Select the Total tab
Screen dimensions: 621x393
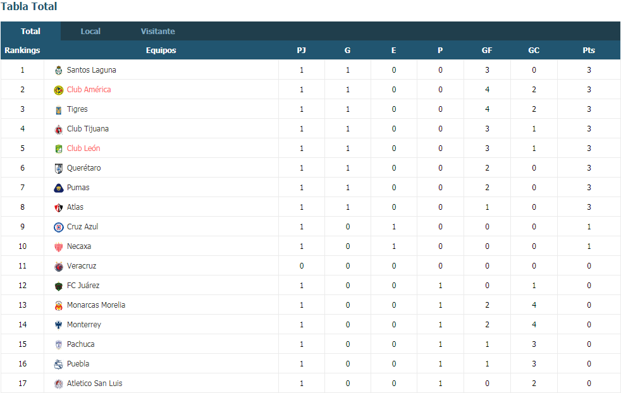tap(30, 31)
